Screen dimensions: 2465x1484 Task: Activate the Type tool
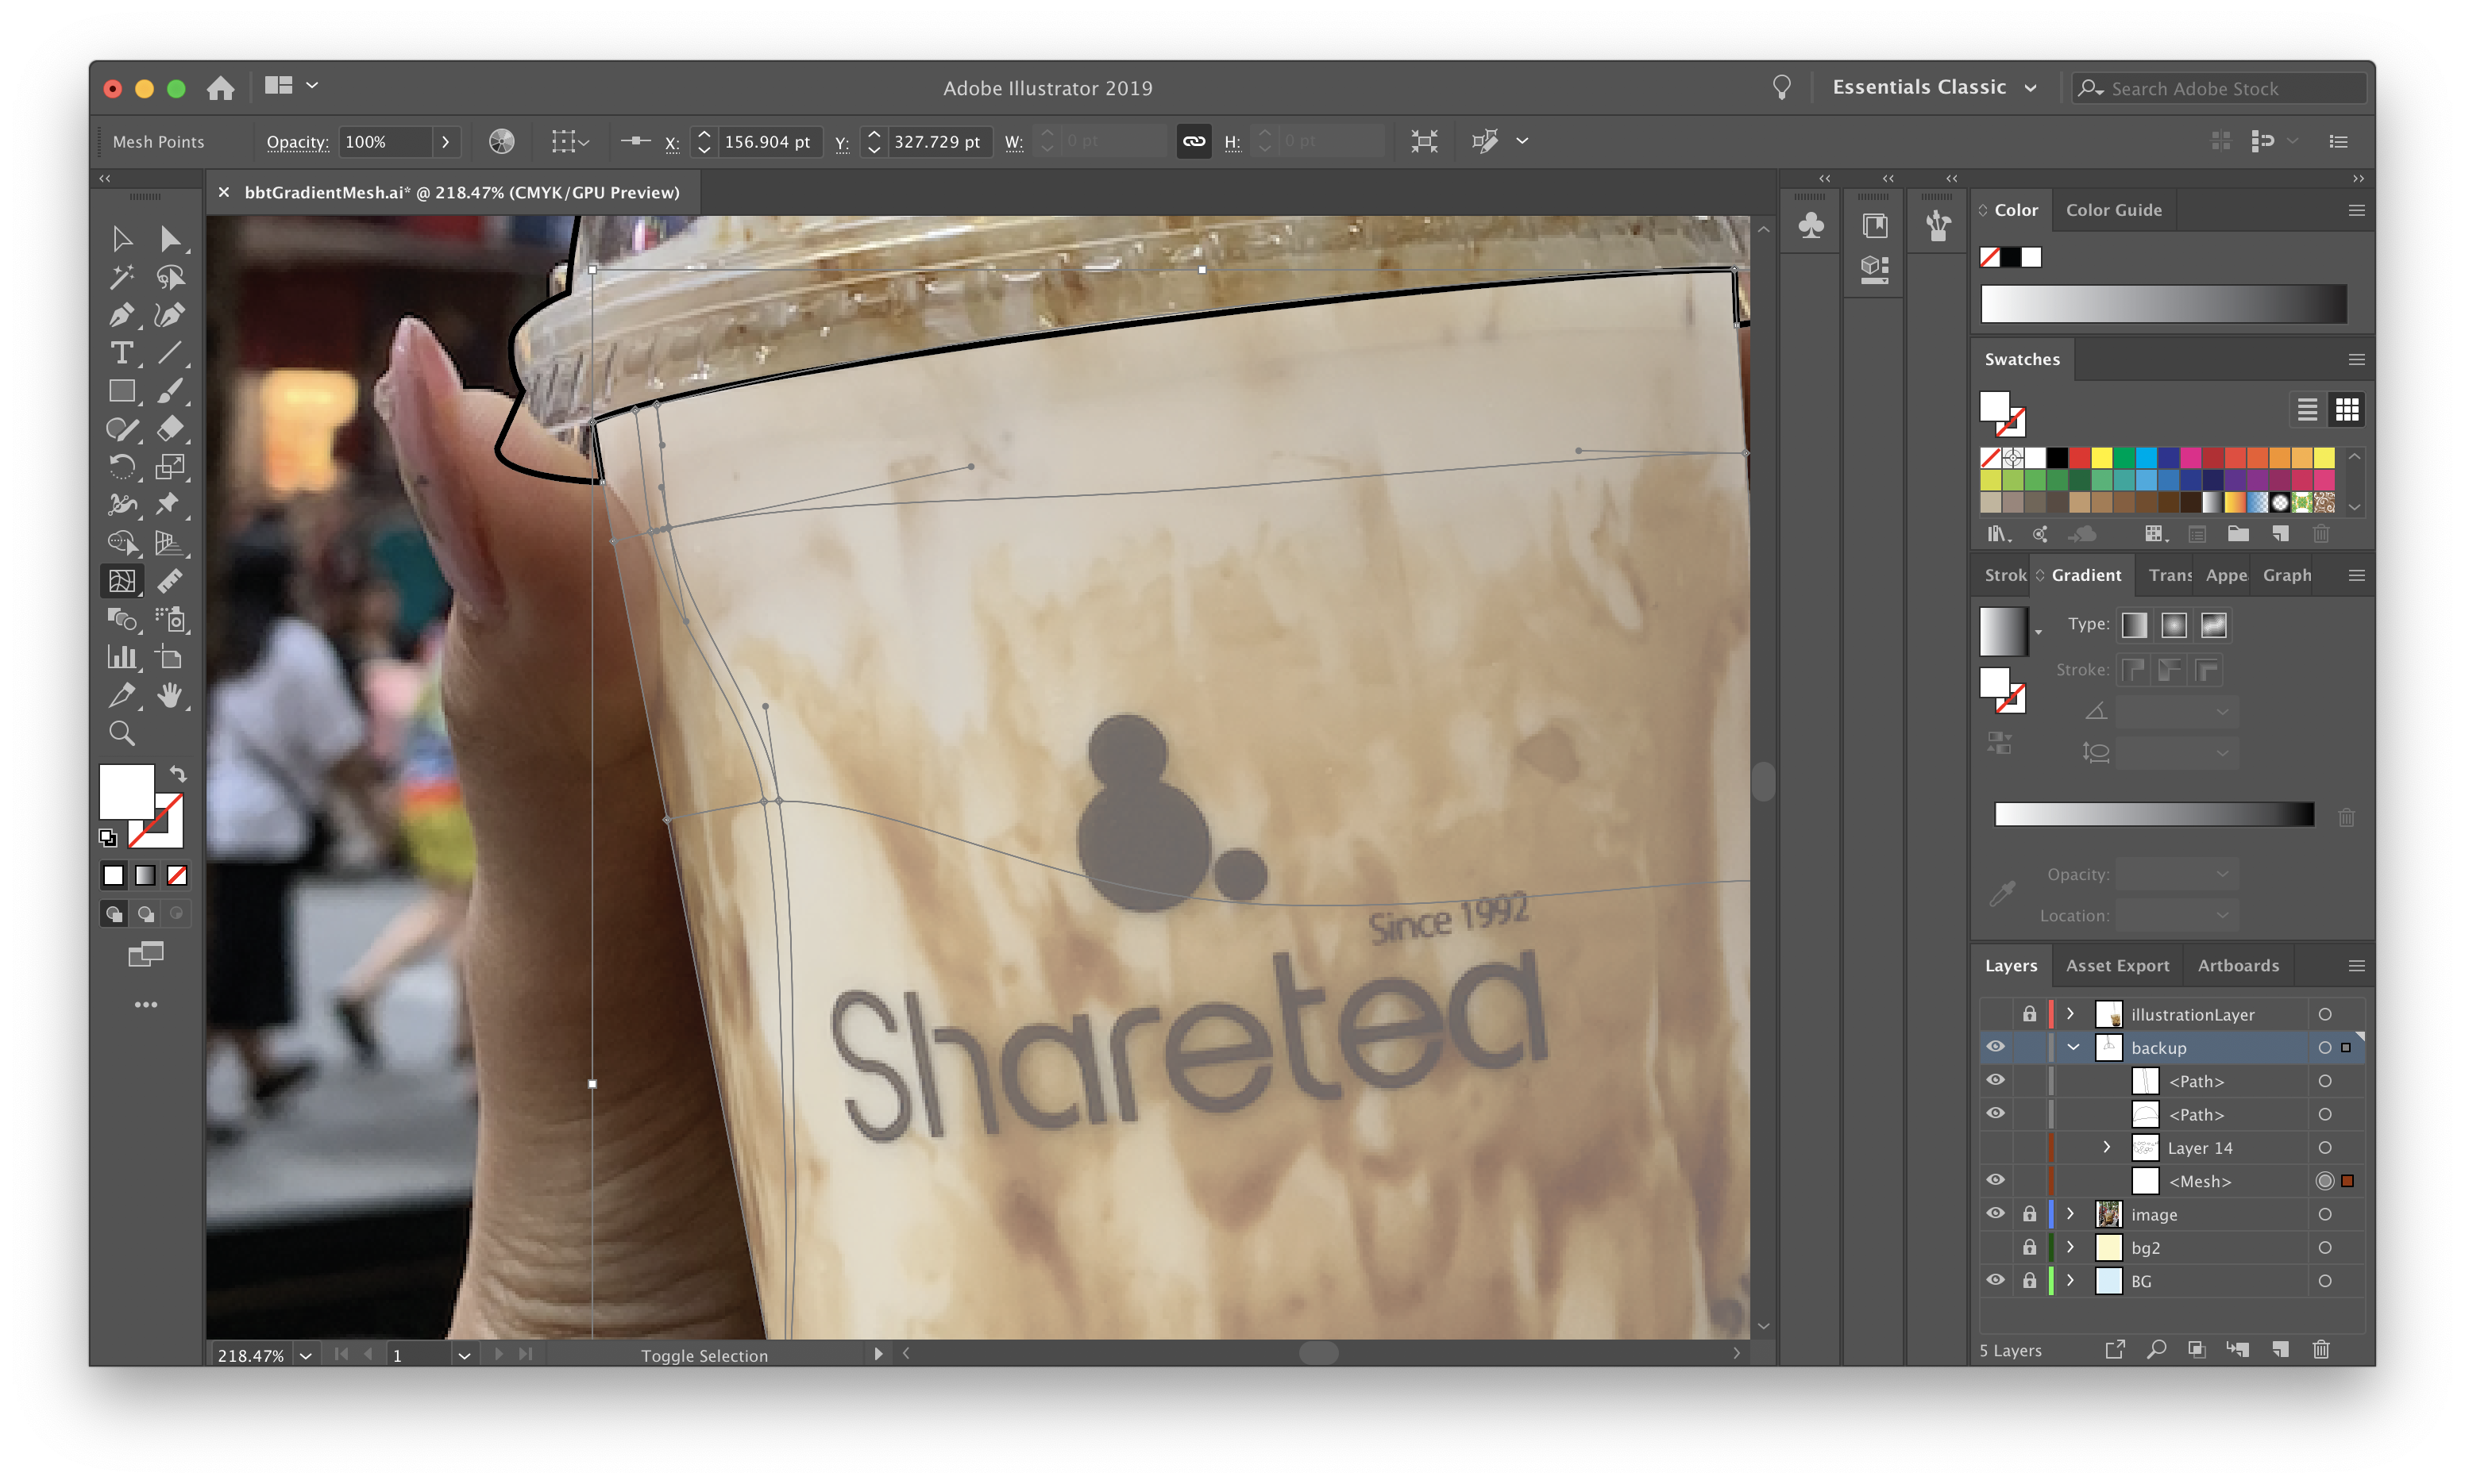[x=122, y=353]
